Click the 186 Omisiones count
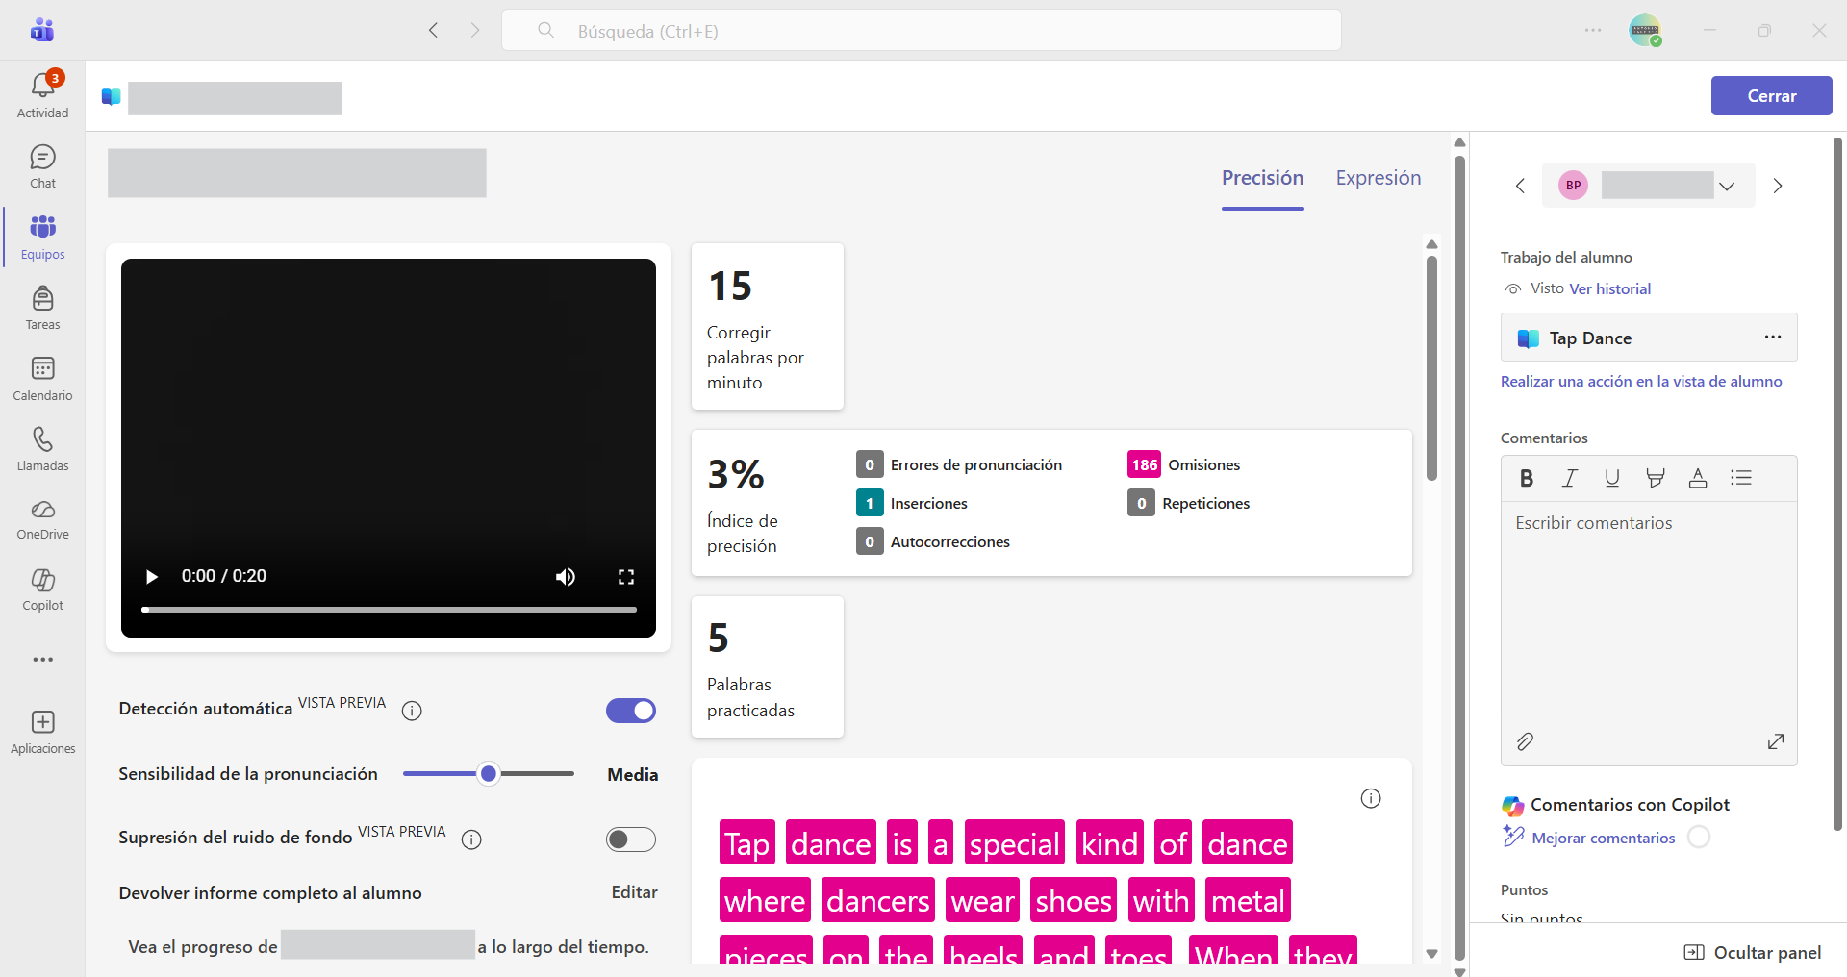The height and width of the screenshot is (977, 1847). (x=1144, y=464)
